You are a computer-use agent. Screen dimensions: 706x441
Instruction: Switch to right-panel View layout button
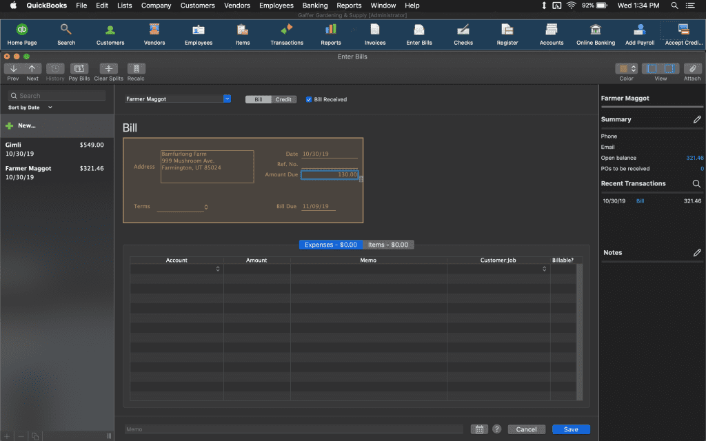[x=670, y=68]
